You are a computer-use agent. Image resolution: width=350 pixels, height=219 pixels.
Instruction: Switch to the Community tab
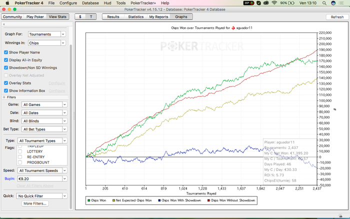12,16
